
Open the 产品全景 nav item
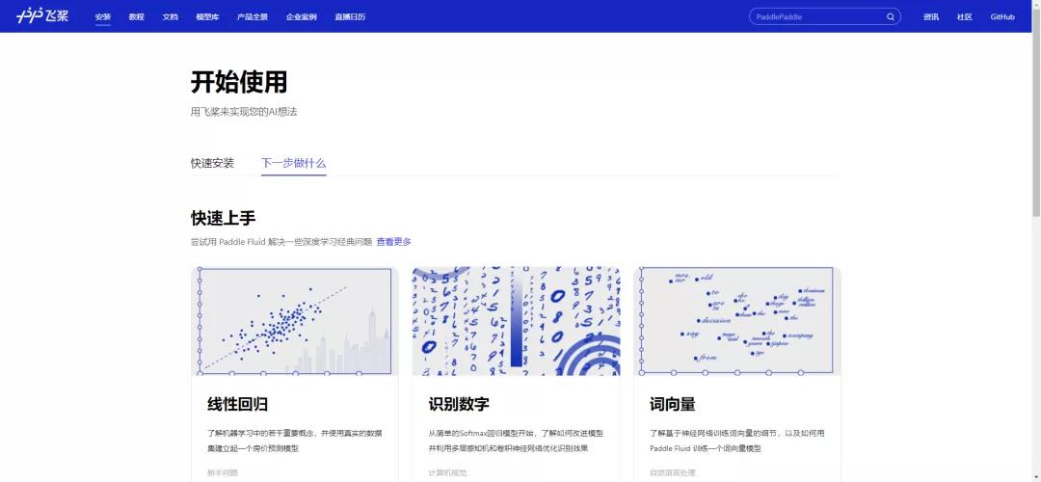click(253, 17)
